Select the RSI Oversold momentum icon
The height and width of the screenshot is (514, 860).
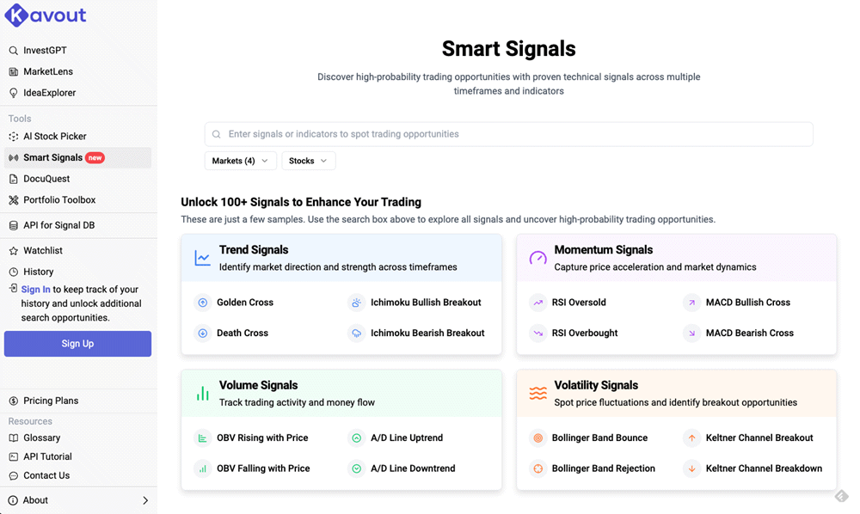click(537, 302)
